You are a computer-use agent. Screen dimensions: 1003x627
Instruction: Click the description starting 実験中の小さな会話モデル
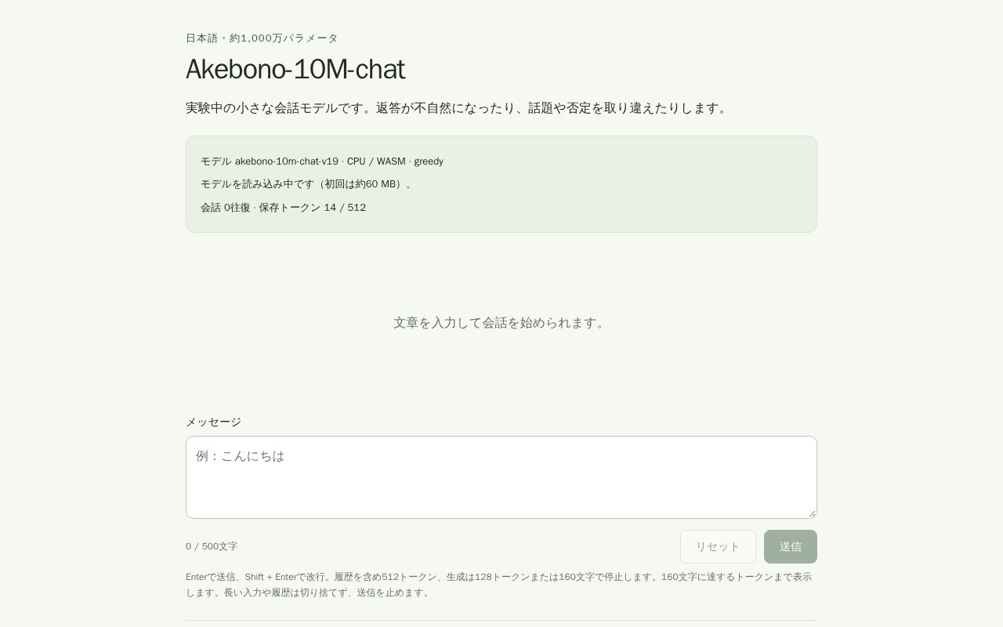pos(458,108)
